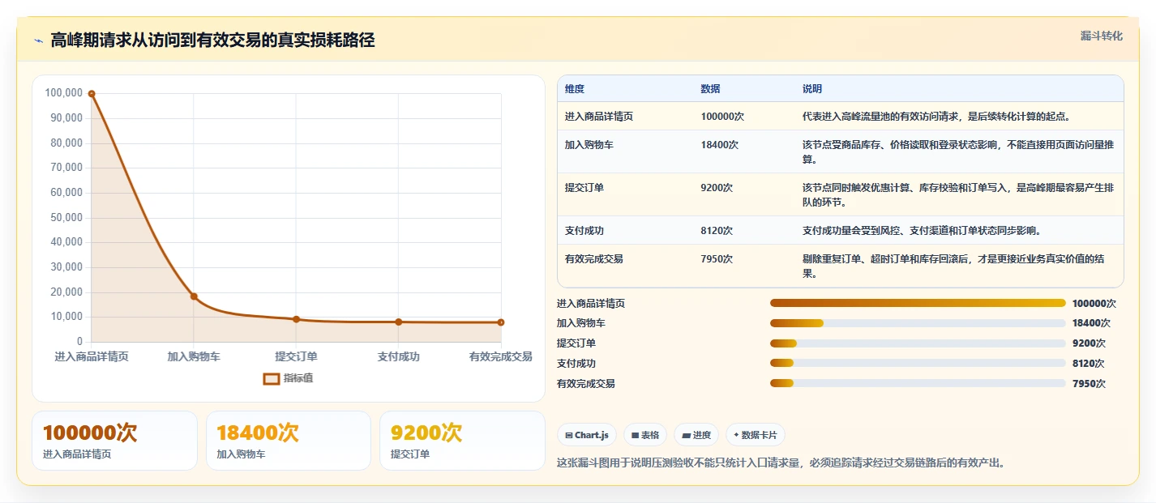Click the 说明 table column header
The height and width of the screenshot is (503, 1156).
point(812,88)
